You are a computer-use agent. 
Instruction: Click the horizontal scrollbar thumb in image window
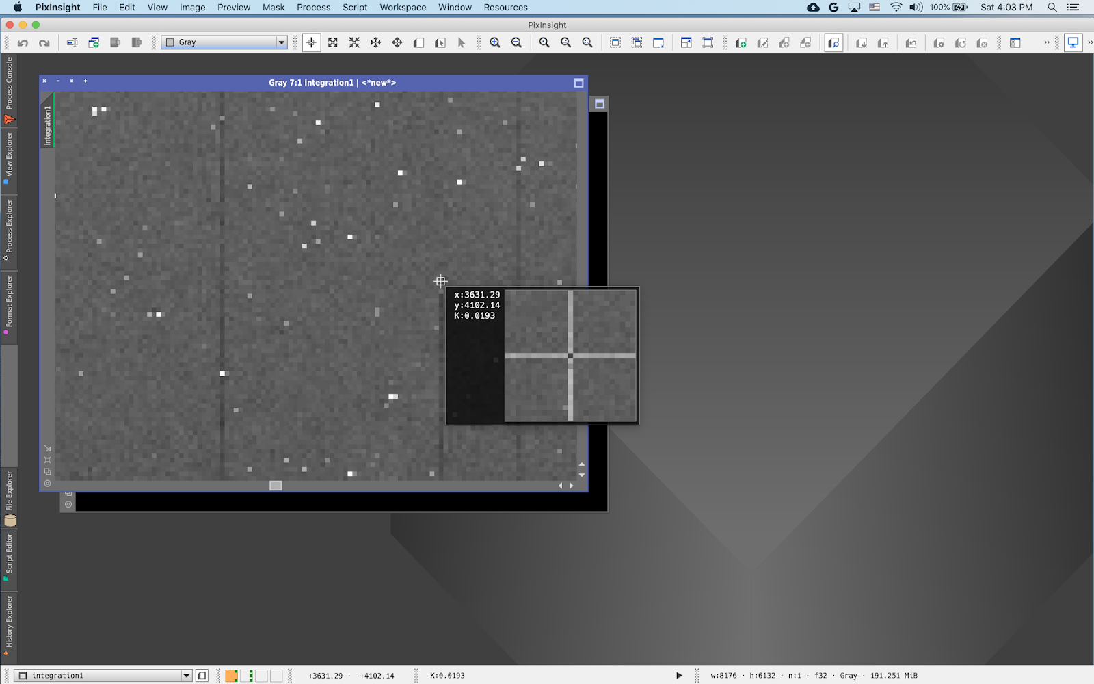(x=276, y=486)
